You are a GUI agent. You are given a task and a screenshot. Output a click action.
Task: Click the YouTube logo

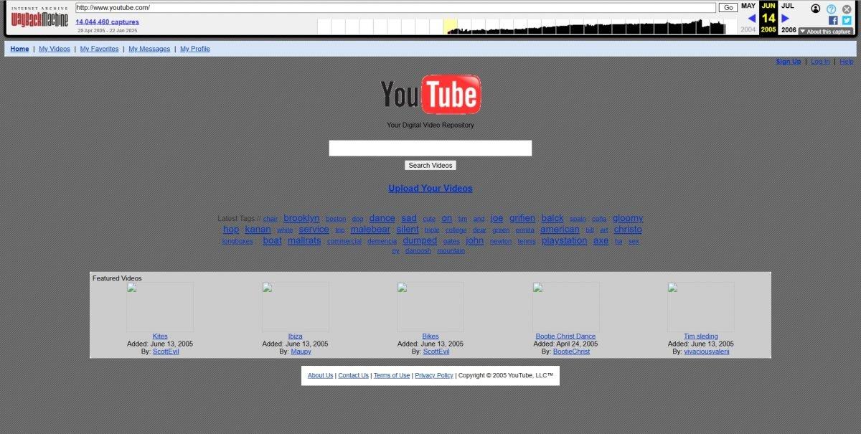(x=430, y=95)
